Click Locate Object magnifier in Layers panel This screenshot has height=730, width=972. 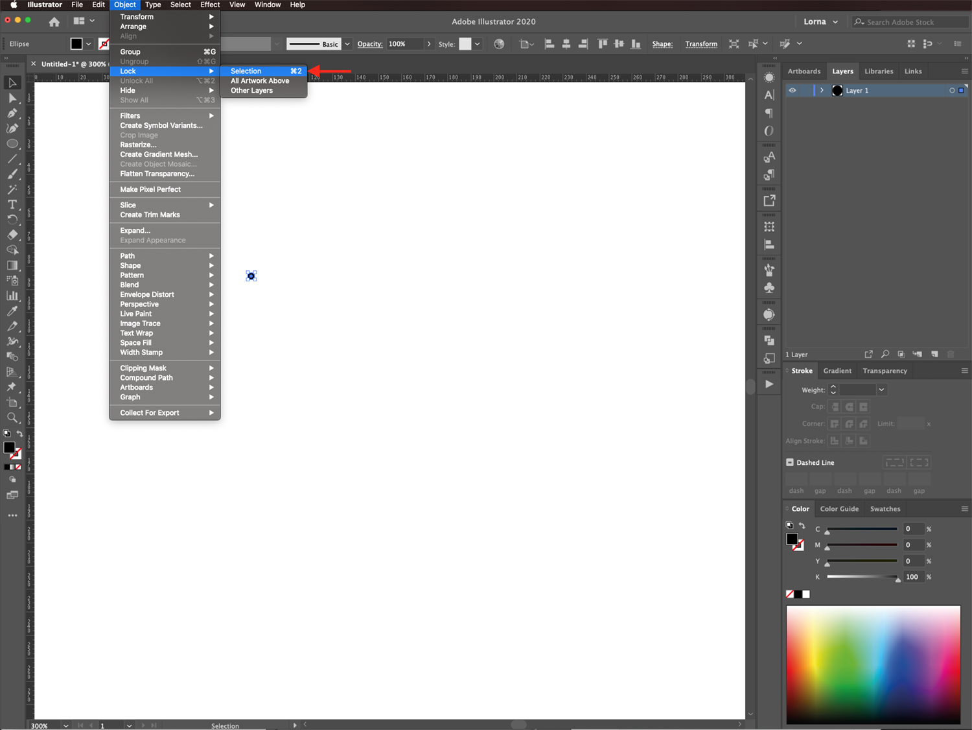(885, 354)
